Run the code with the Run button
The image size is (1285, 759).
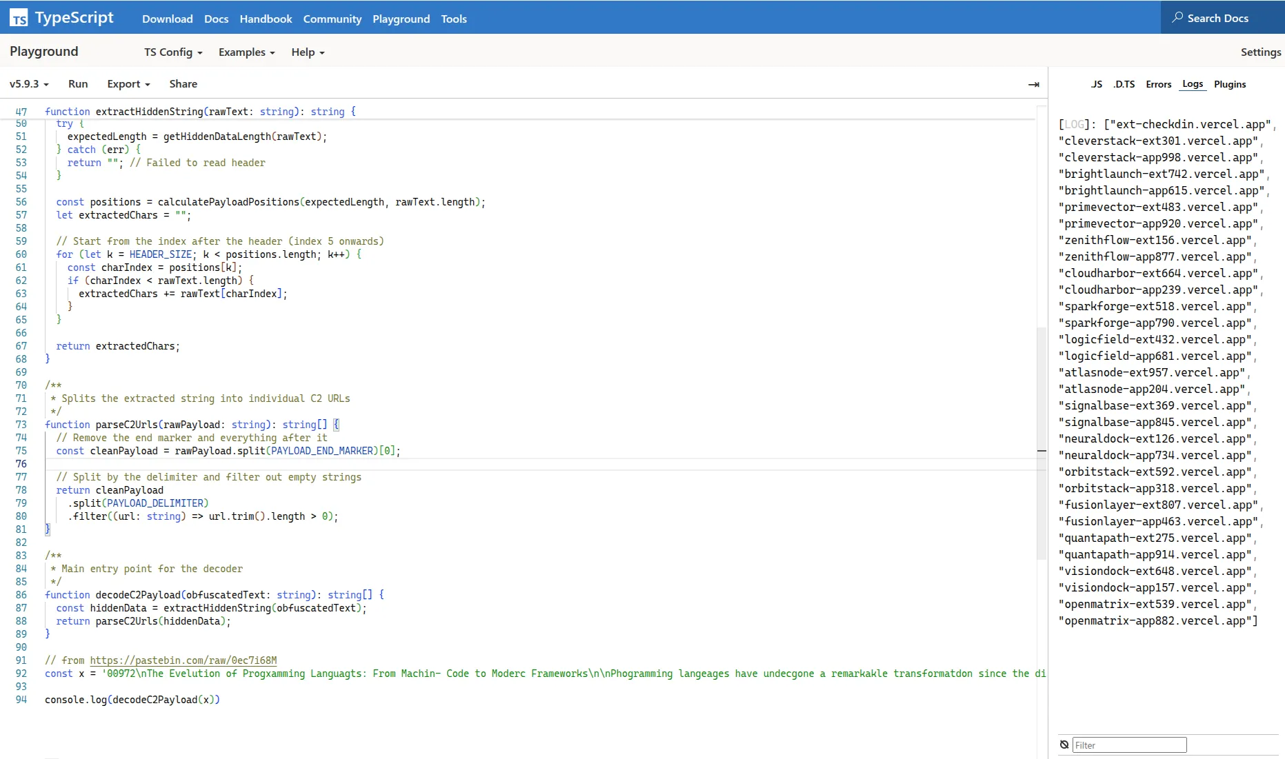click(x=77, y=83)
